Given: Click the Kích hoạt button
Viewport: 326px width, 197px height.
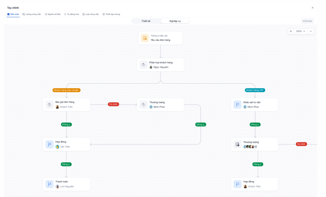Looking at the screenshot, I should click(x=307, y=21).
